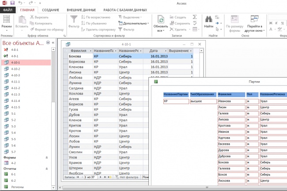Click the record number field 1 из 37

(91, 177)
